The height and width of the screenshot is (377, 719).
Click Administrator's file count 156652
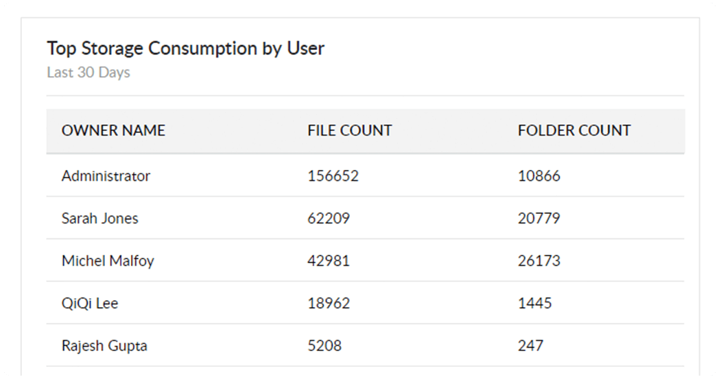[x=333, y=175]
